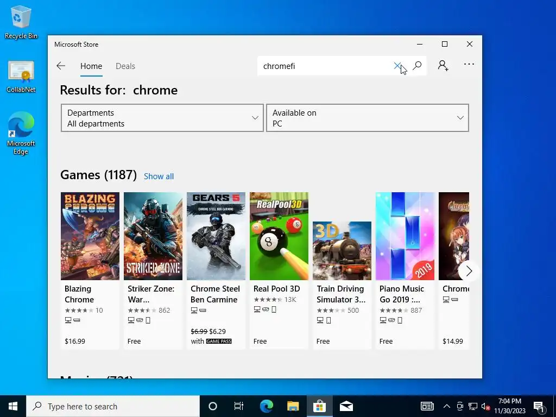Go back with the Store back arrow
Screen dimensions: 556x417
click(x=61, y=66)
